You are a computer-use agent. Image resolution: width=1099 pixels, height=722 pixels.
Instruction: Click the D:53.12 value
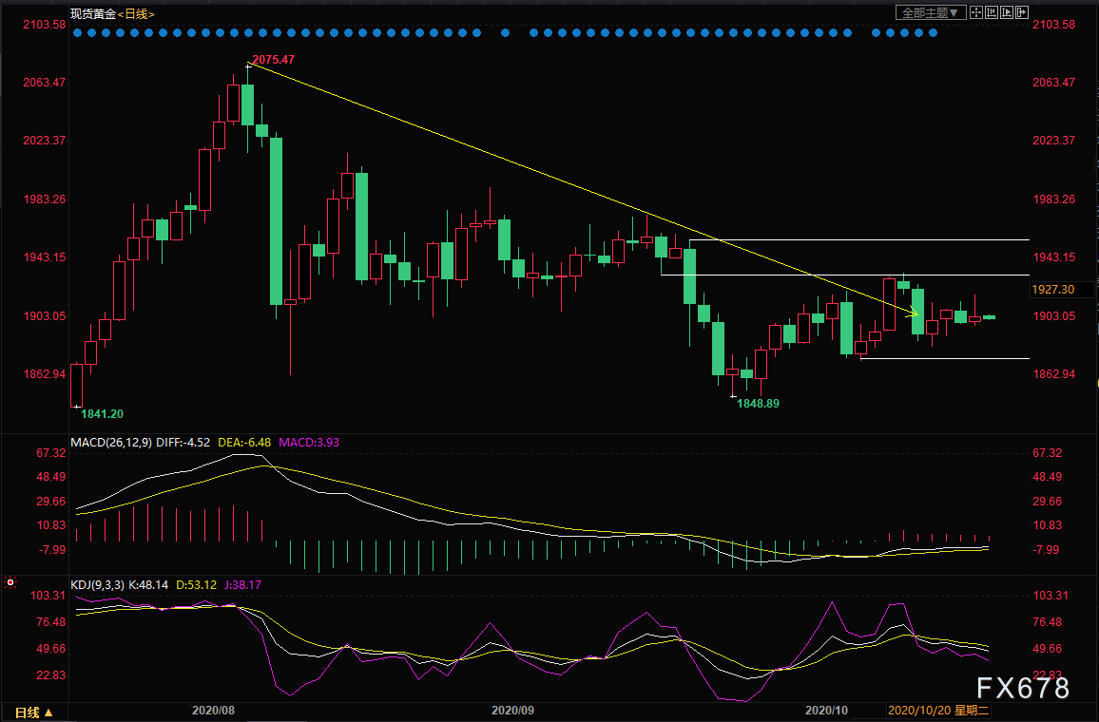coord(196,585)
